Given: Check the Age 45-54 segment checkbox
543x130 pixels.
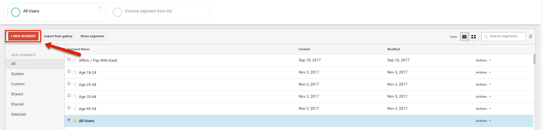Looking at the screenshot, I should click(69, 107).
